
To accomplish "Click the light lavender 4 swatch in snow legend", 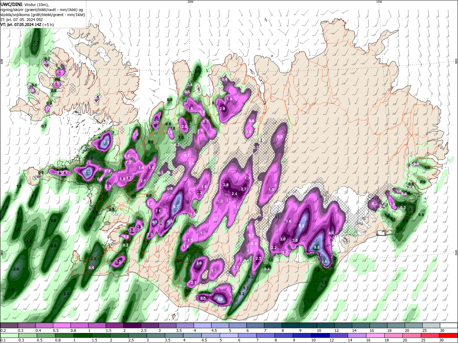I will pos(203,325).
